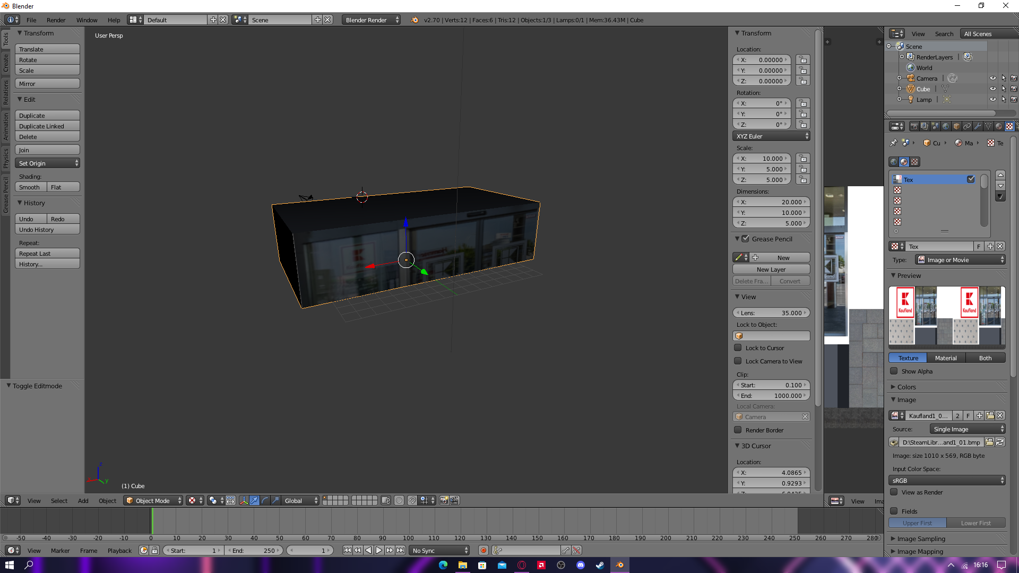Open the Render camera properties tab
The image size is (1019, 573).
(914, 126)
